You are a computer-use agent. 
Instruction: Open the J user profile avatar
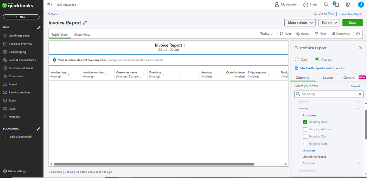[361, 5]
